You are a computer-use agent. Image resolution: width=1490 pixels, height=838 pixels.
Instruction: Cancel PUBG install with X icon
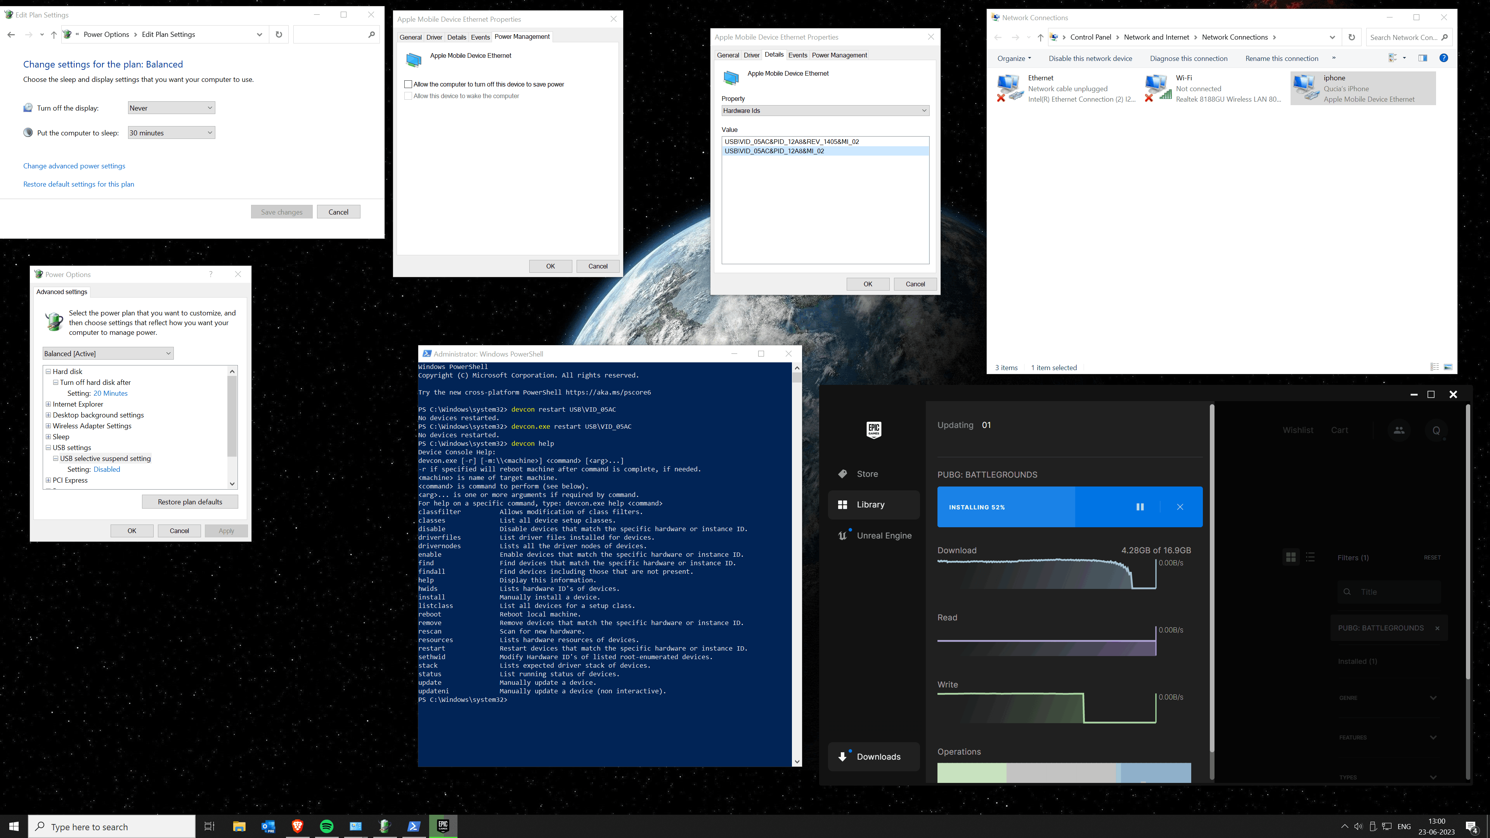[1180, 507]
